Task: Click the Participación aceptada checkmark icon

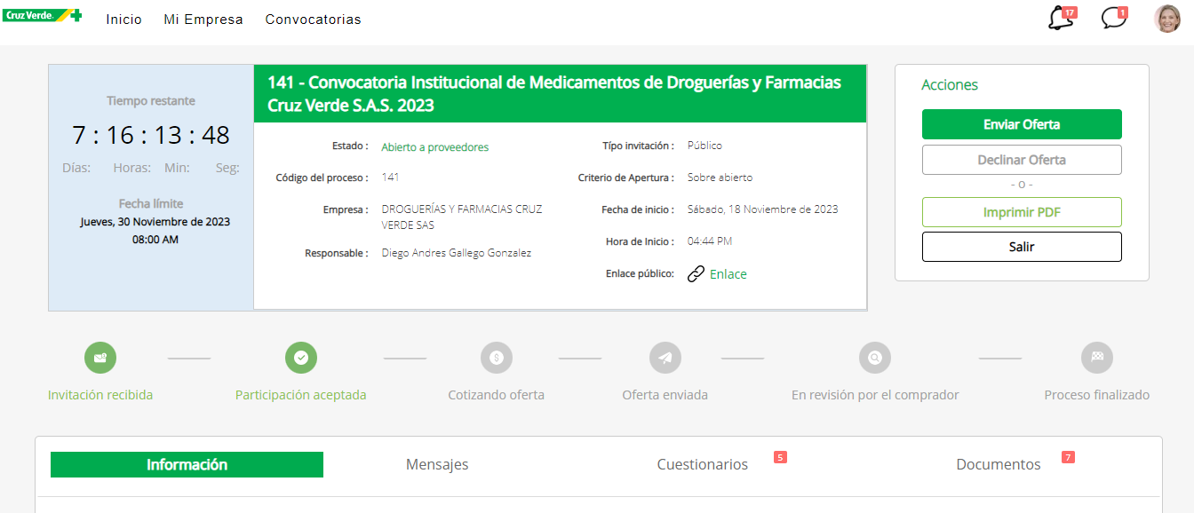Action: pyautogui.click(x=301, y=358)
